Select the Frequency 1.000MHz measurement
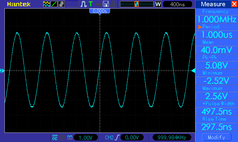Image resolution: width=238 pixels, height=142 pixels. coord(217,19)
